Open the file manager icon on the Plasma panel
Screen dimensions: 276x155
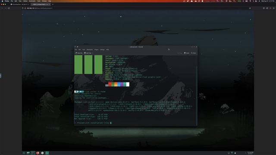pos(28,153)
